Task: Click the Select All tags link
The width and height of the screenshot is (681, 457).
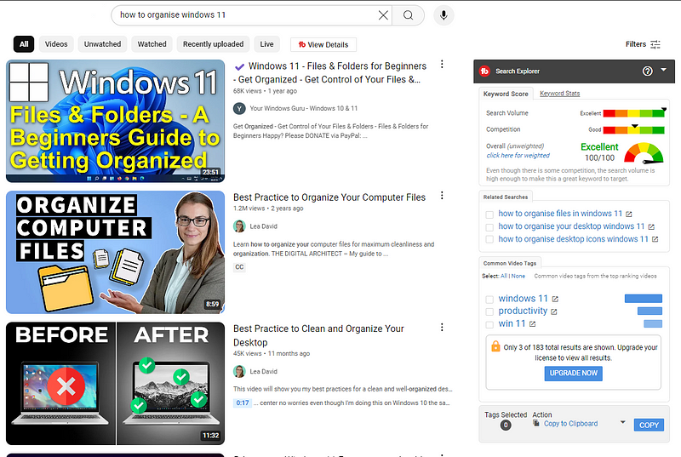Action: point(504,276)
